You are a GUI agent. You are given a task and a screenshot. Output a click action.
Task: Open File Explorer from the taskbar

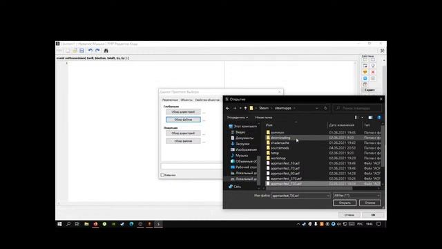click(x=86, y=224)
